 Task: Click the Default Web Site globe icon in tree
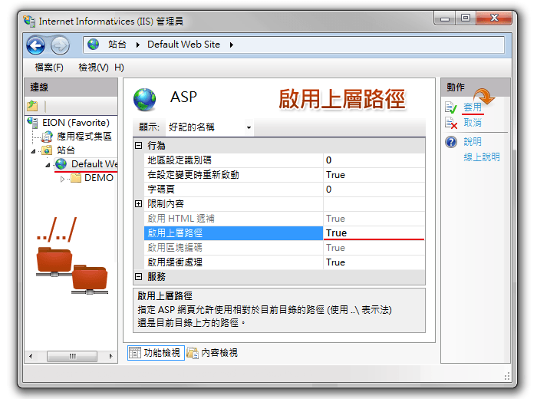[61, 164]
